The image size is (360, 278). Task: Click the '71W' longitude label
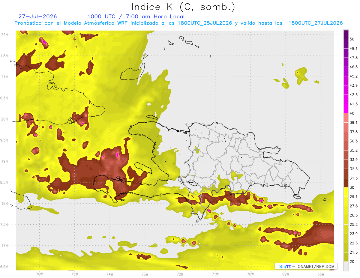215,274
